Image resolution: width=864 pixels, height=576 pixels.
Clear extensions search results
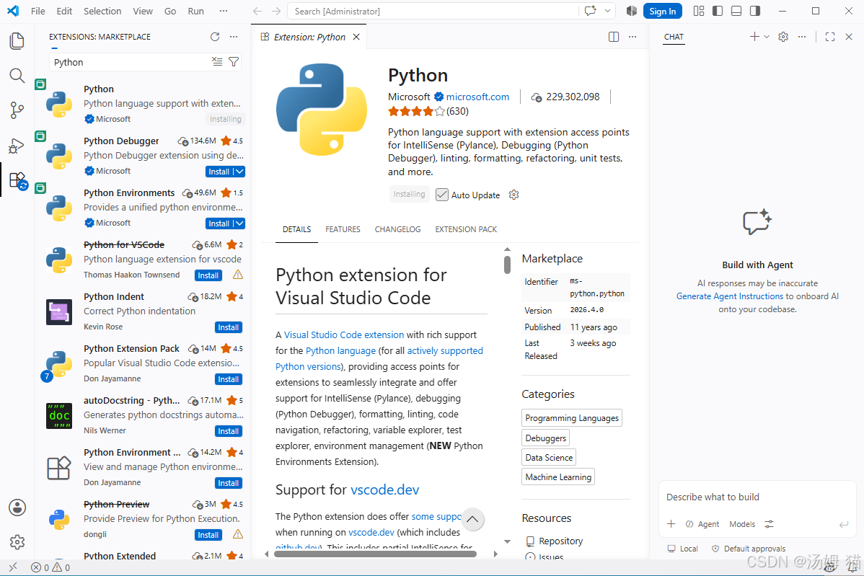pyautogui.click(x=217, y=62)
